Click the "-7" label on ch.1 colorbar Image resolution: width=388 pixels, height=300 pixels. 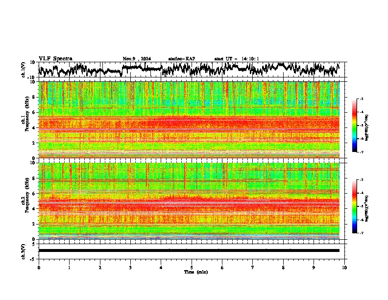click(x=361, y=152)
